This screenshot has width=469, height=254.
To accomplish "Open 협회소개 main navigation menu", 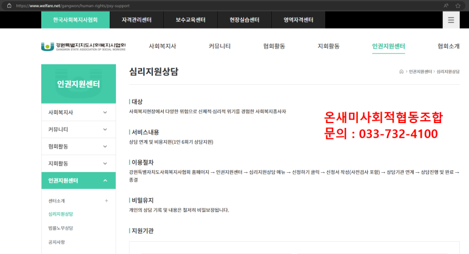I will 448,46.
